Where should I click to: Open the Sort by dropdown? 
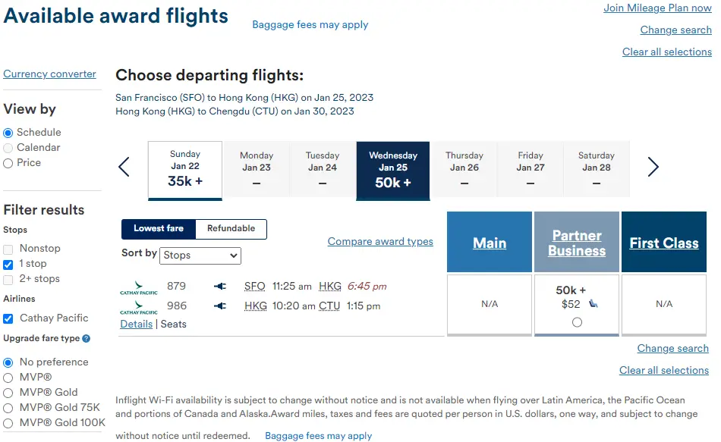coord(200,255)
